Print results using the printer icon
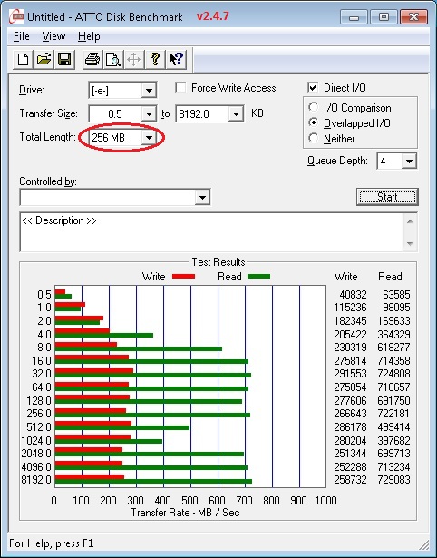Screen dimensions: 437x558 click(x=92, y=59)
